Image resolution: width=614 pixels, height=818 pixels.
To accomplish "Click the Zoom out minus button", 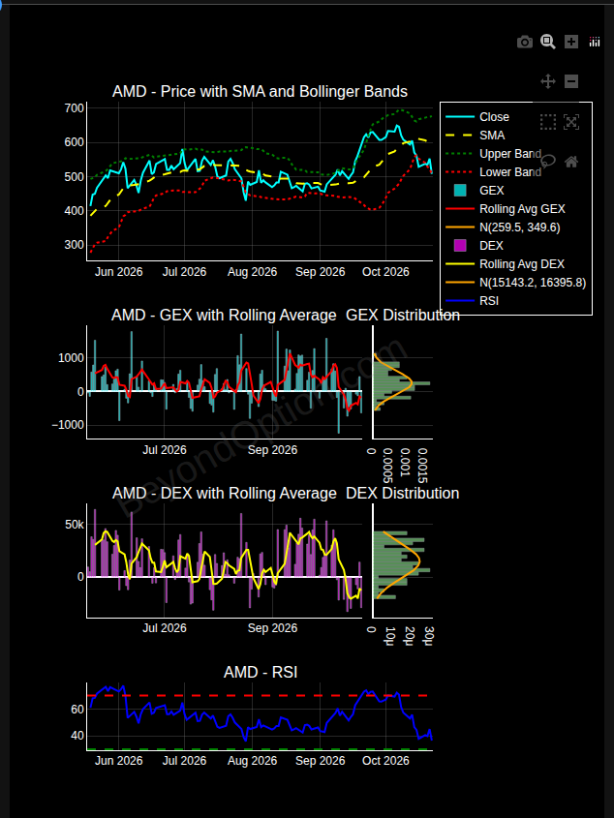I will pyautogui.click(x=571, y=81).
